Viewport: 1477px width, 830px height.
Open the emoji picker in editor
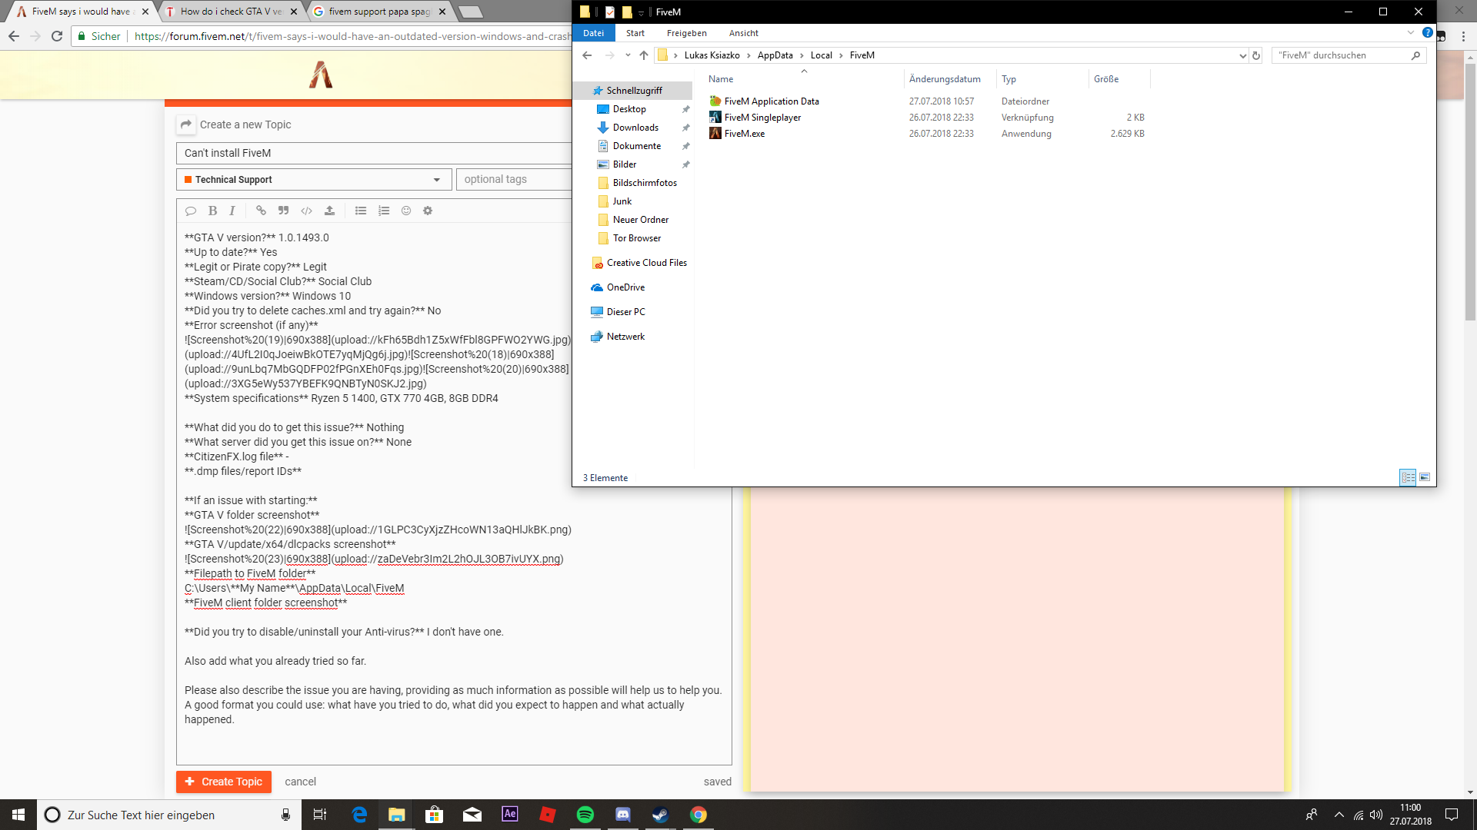pos(406,211)
